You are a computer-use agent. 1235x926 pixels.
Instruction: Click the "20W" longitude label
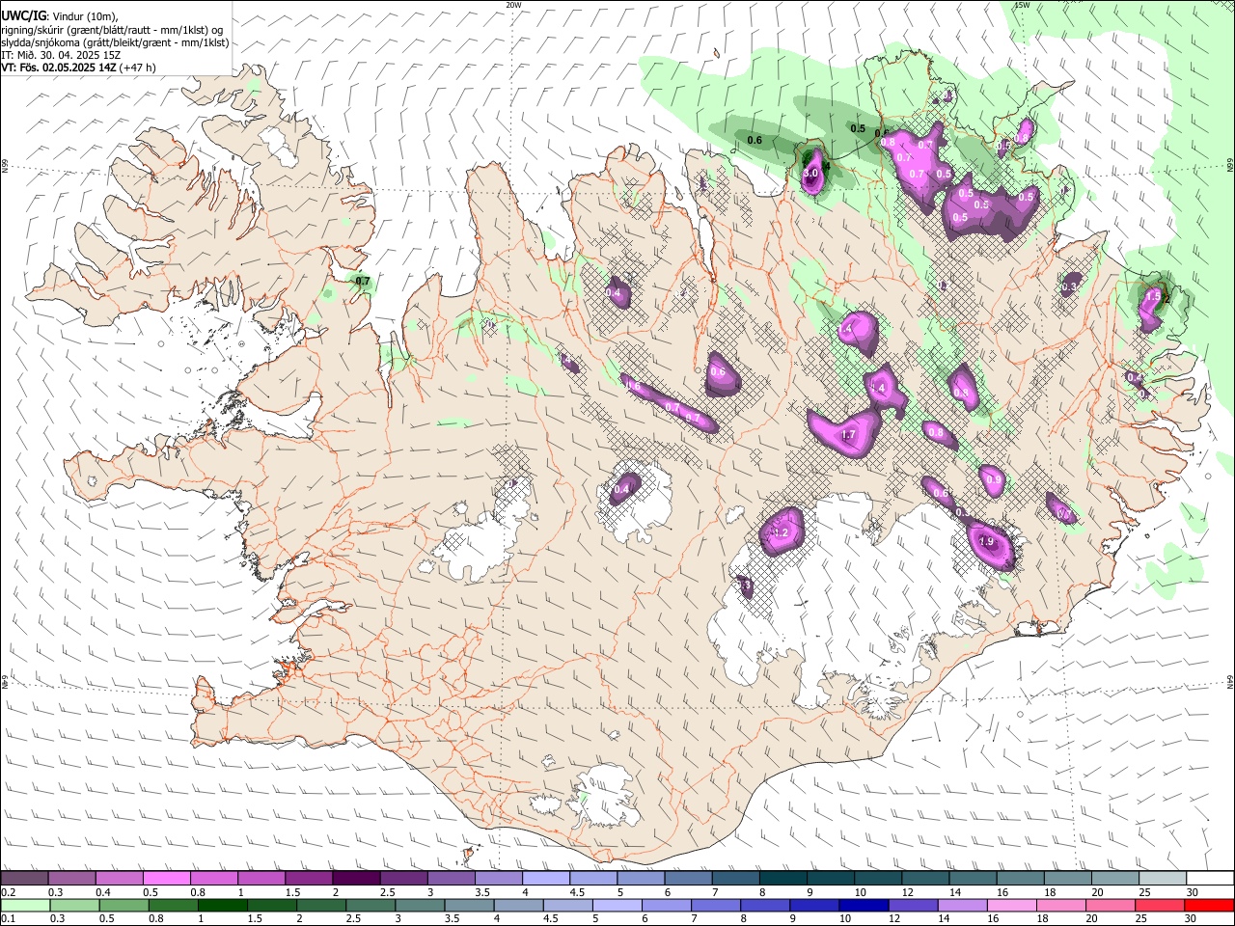(513, 5)
